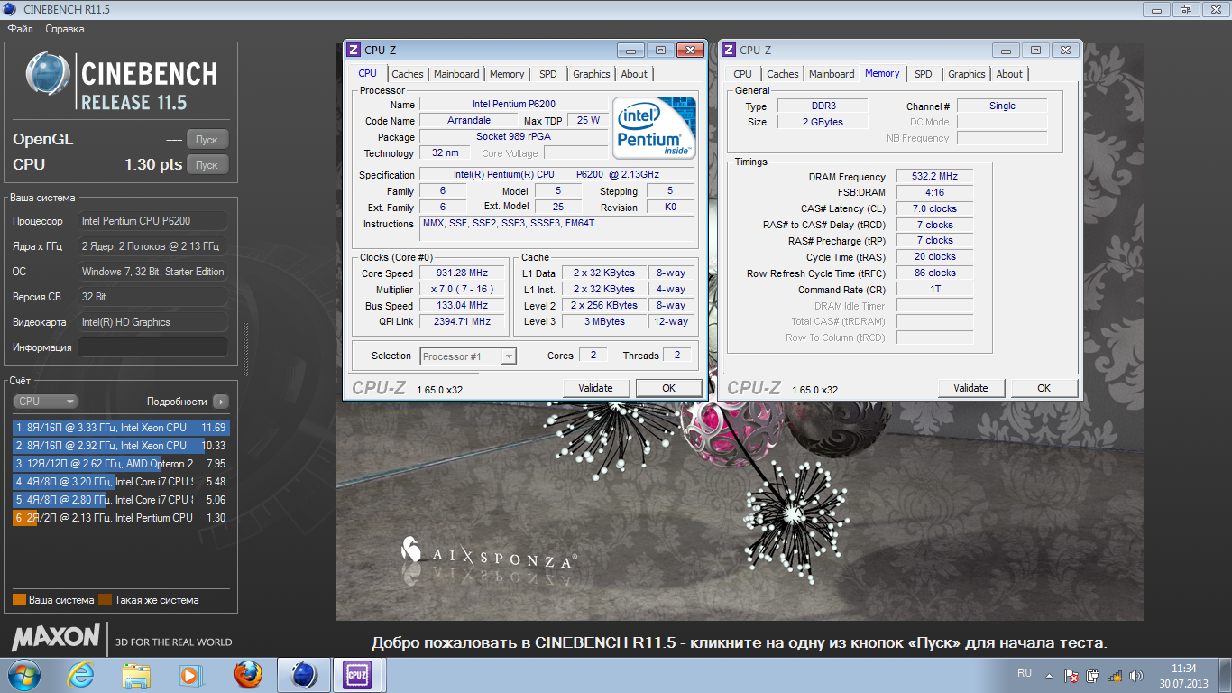Viewport: 1232px width, 693px height.
Task: Select ranking row 4Я/8П @ 2.80 ГГц Core i7
Action: point(121,500)
